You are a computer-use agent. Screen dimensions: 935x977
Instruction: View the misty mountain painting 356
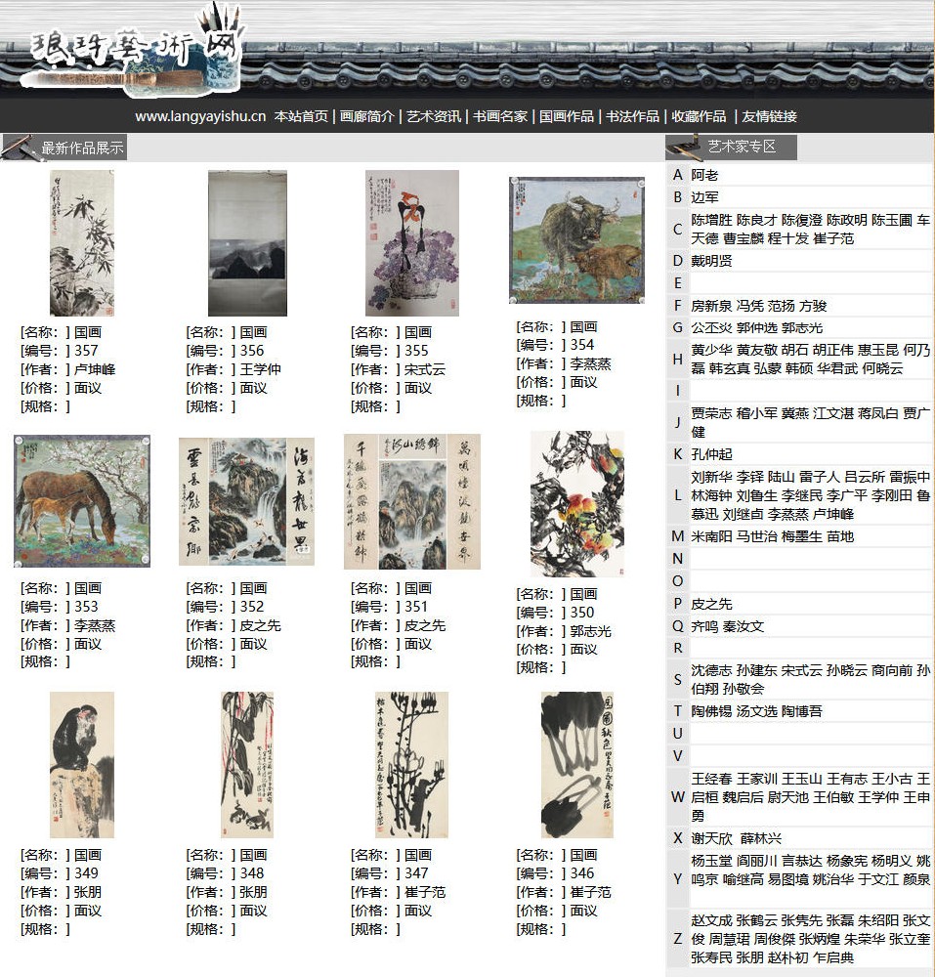tap(247, 243)
